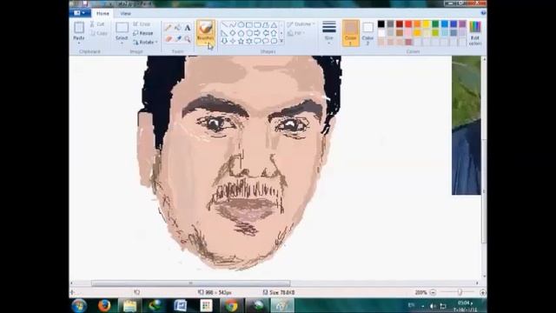Click the Cut button
556x313 pixels.
point(97,24)
